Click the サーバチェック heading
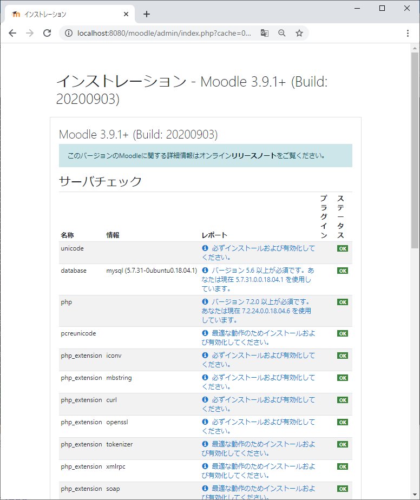The image size is (420, 500). 100,181
